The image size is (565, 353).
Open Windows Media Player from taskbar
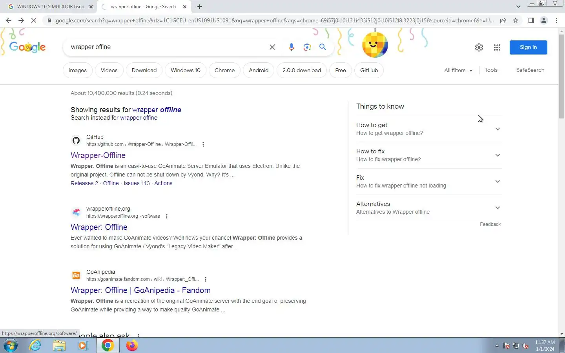coord(83,346)
